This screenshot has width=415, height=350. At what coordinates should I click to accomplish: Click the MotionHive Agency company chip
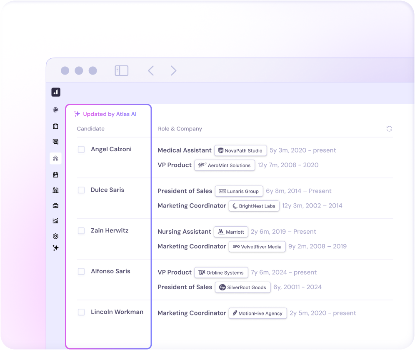tap(257, 313)
